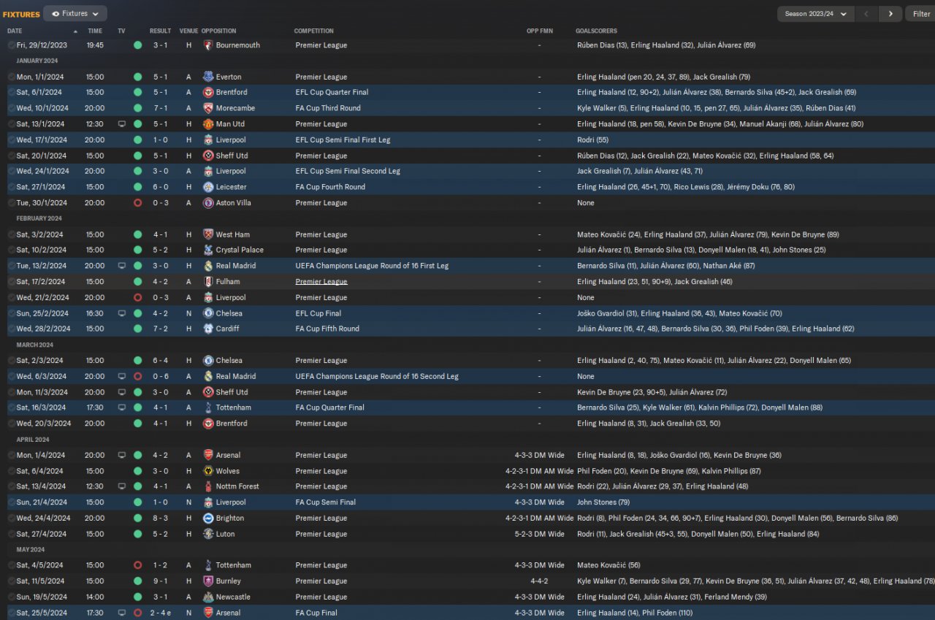Click the Man Utd club badge
The height and width of the screenshot is (620, 935).
[x=208, y=124]
